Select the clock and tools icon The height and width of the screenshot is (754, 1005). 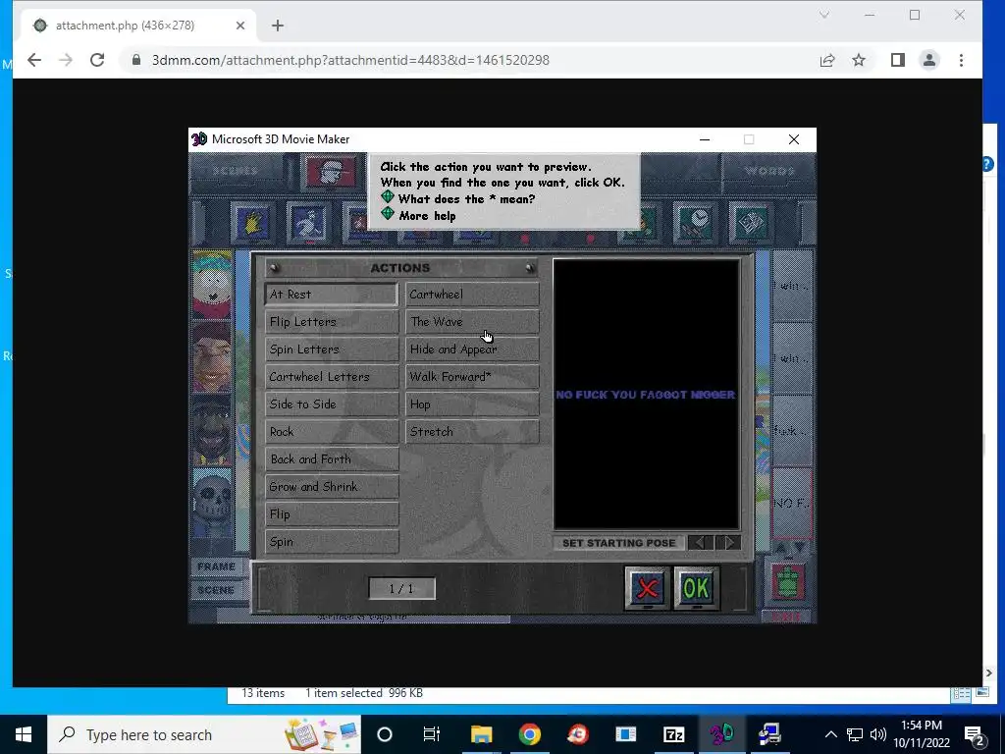pyautogui.click(x=696, y=224)
